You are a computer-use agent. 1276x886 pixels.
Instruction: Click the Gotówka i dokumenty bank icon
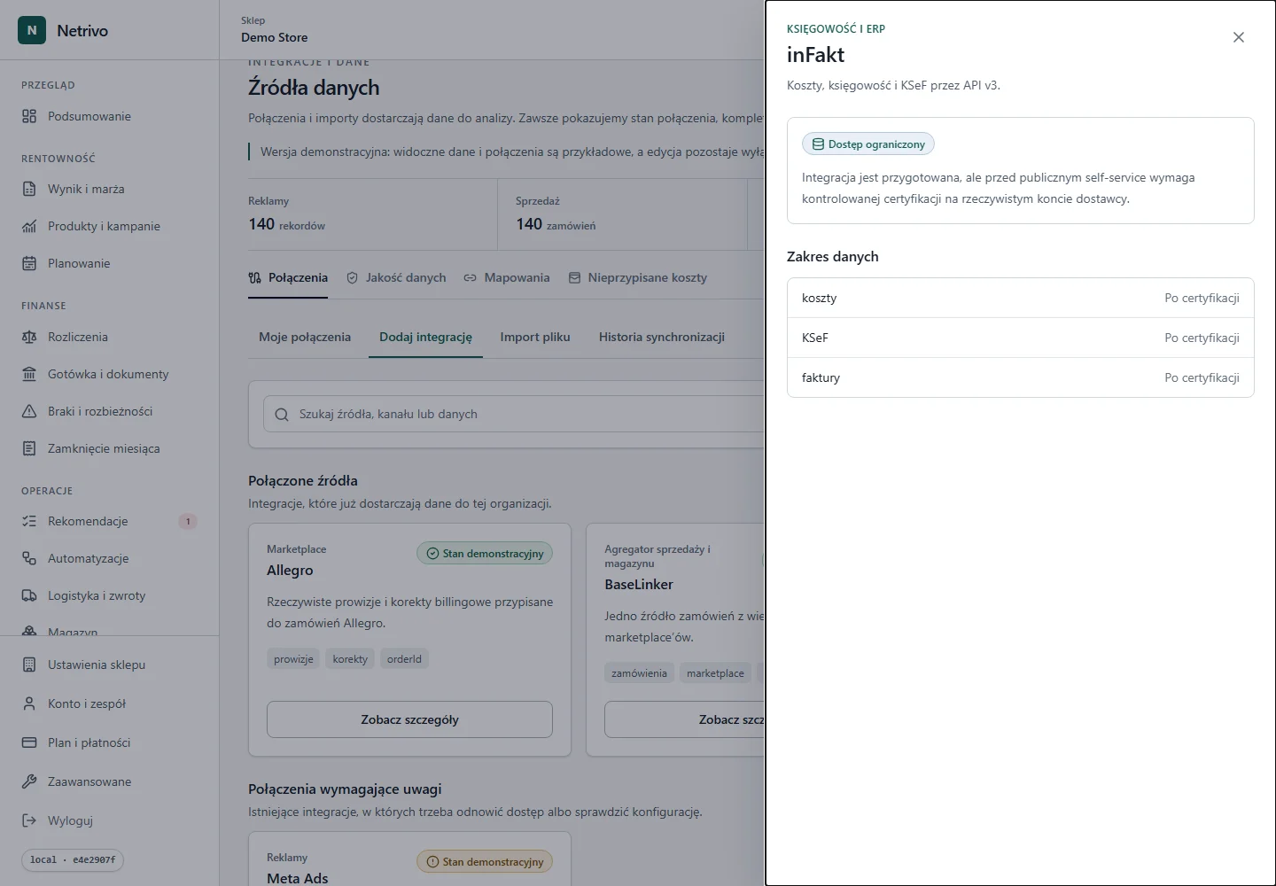point(29,374)
